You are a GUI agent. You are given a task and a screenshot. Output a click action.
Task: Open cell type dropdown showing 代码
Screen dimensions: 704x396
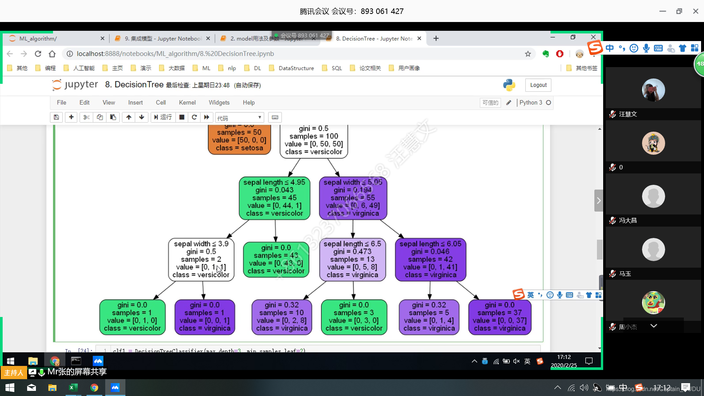(239, 118)
